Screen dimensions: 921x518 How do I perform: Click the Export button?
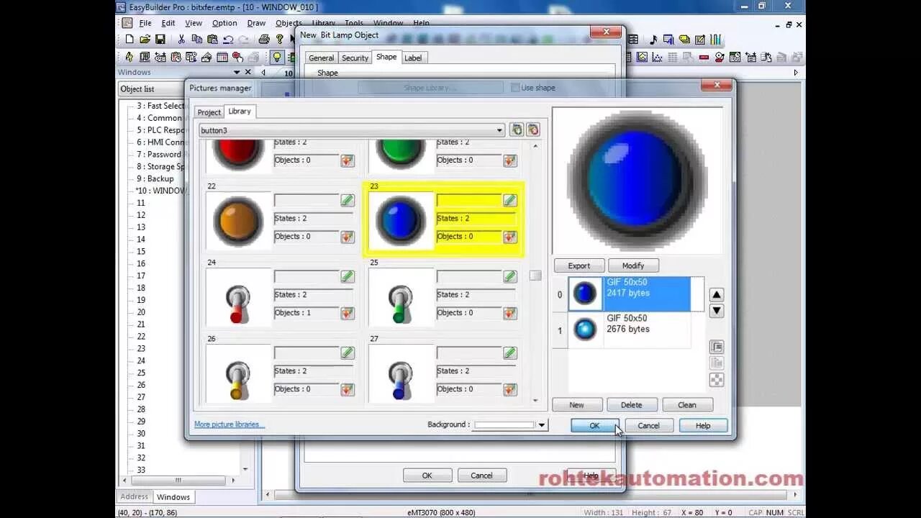579,265
